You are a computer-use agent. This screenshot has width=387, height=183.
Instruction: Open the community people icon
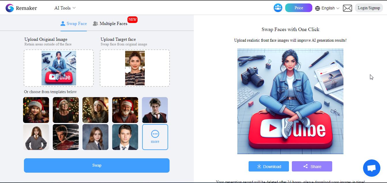coord(278,8)
